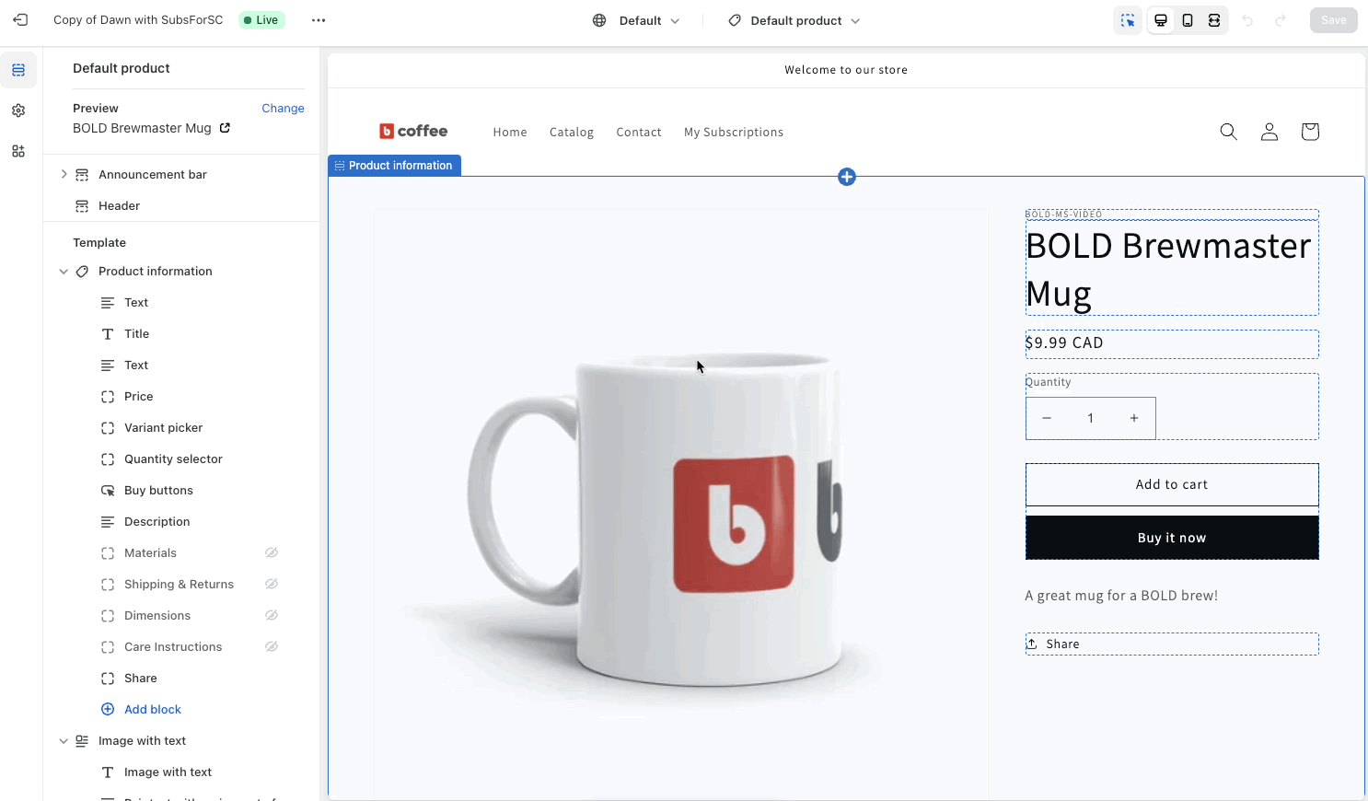Click the mug product image

coord(681,516)
